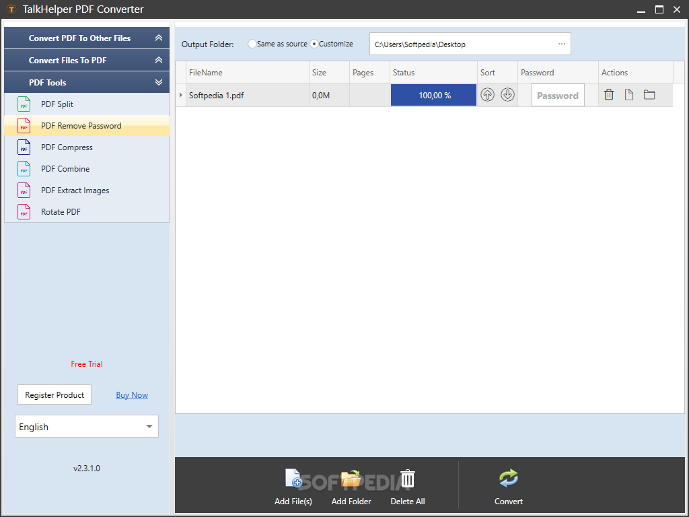Focus the Password field for Softpedia 1.pdf

tap(558, 95)
